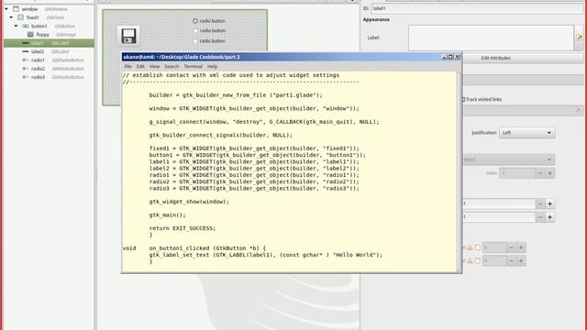Click the lower warning triangle icon
The image size is (587, 330).
click(x=470, y=260)
